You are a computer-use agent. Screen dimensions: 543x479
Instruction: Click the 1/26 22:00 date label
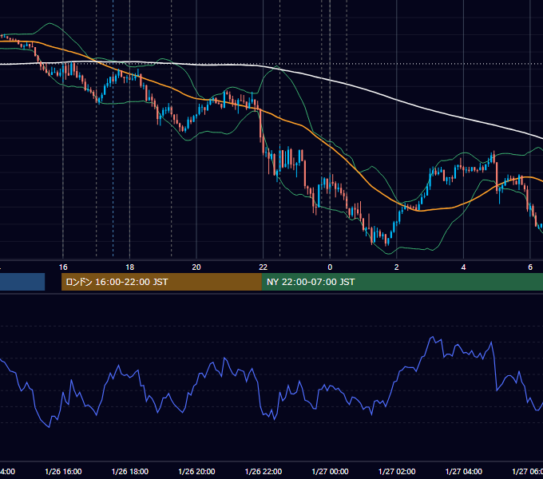[264, 471]
